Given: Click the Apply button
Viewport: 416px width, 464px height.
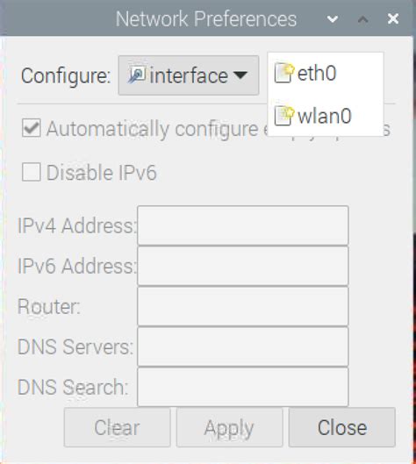Looking at the screenshot, I should 229,427.
